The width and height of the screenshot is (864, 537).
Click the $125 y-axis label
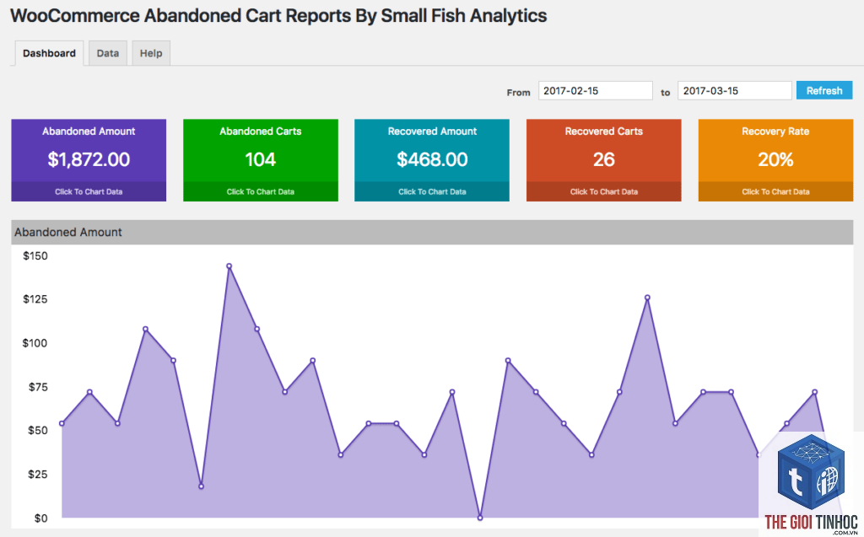tap(35, 299)
